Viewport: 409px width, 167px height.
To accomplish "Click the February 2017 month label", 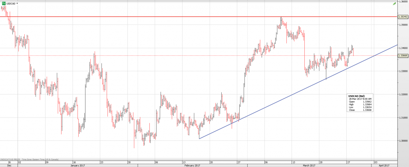I will tap(192, 165).
